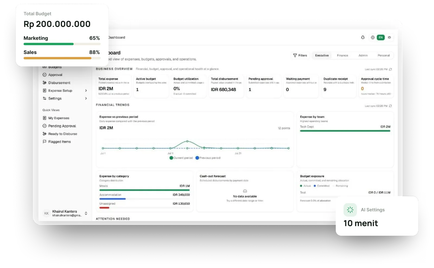Toggle Actual legend in Budget exposure
This screenshot has height=268, width=434.
coord(305,186)
